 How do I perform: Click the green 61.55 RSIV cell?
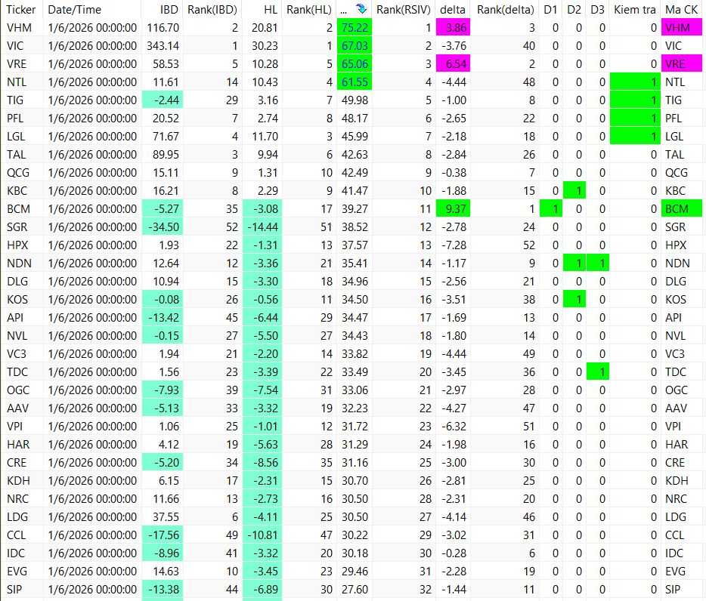click(355, 82)
